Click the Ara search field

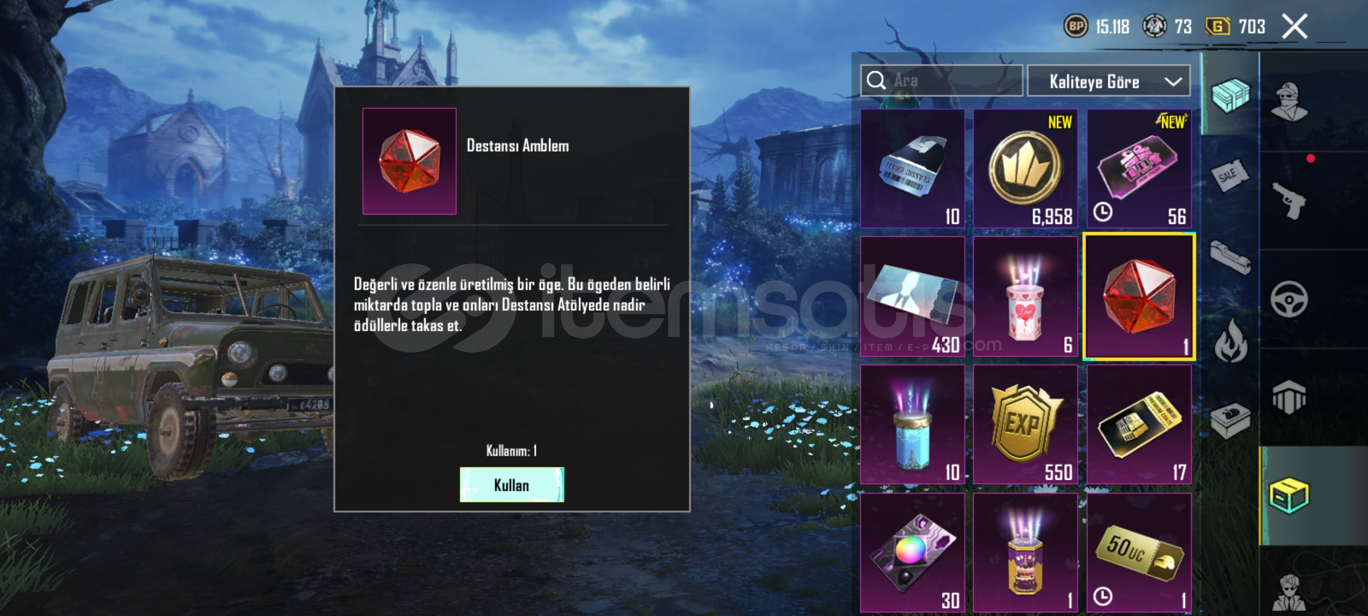pos(942,80)
